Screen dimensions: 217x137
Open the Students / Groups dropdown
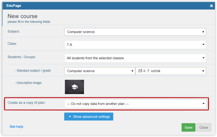coord(135,58)
